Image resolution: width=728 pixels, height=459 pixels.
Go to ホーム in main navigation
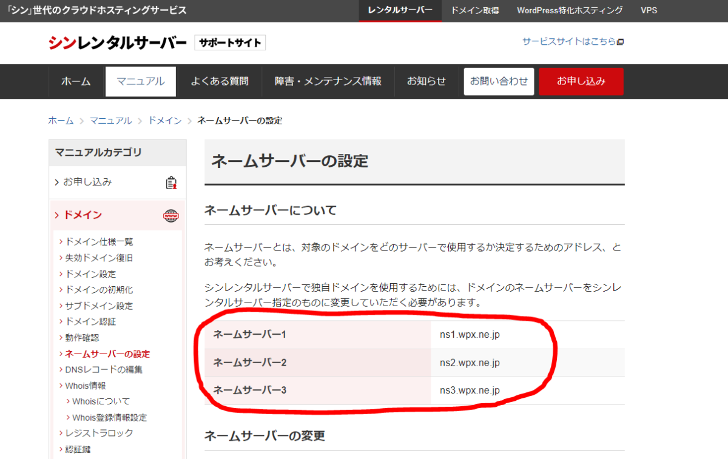click(x=76, y=81)
